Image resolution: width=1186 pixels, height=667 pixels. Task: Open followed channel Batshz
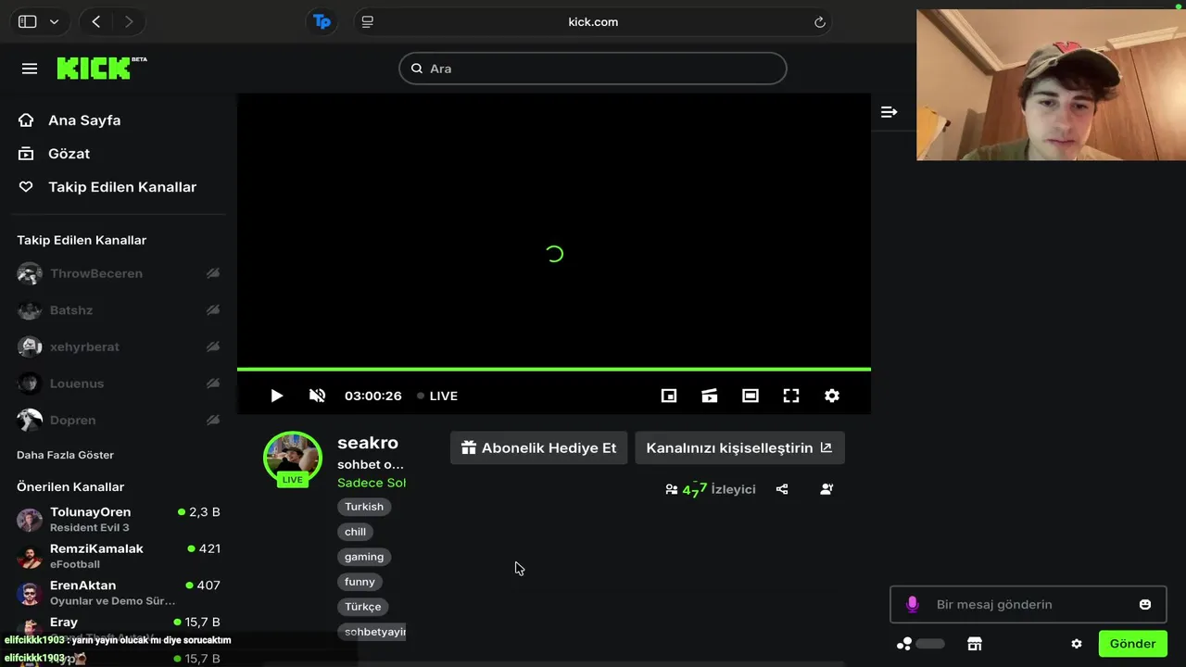(71, 310)
